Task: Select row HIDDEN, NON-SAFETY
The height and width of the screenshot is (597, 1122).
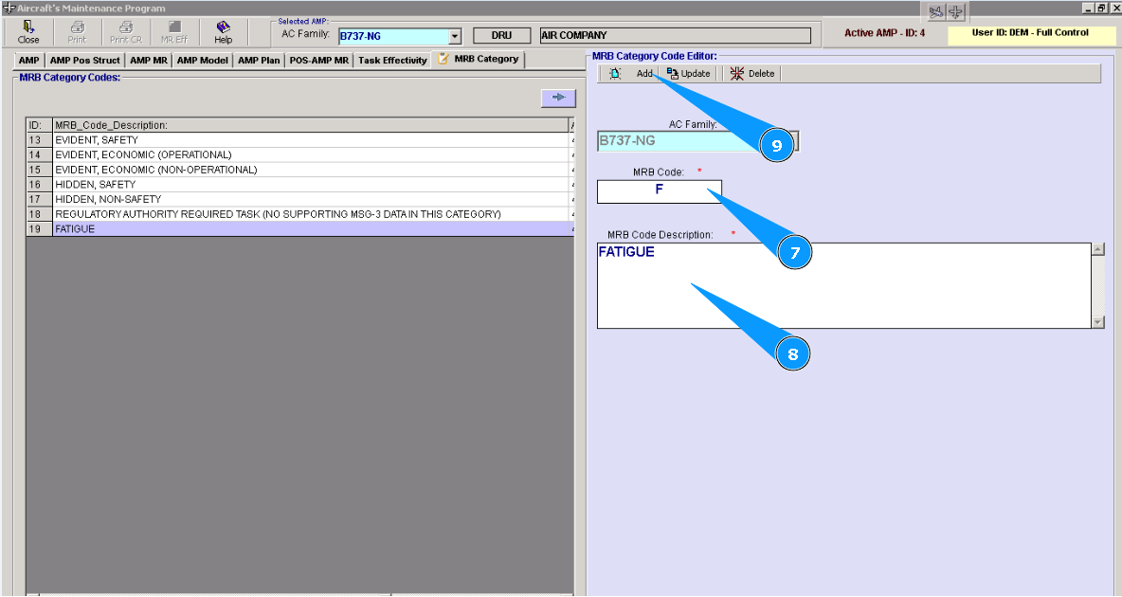Action: pyautogui.click(x=299, y=199)
